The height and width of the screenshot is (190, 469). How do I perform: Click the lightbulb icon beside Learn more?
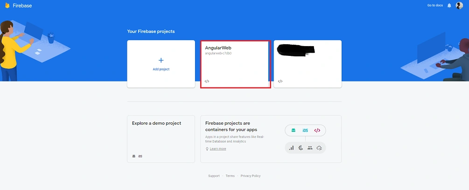(x=207, y=149)
